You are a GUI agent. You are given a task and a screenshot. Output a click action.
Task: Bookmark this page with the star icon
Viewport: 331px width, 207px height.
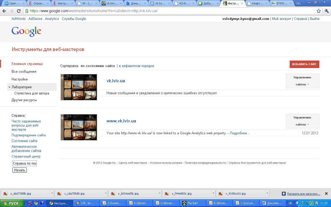(x=319, y=11)
